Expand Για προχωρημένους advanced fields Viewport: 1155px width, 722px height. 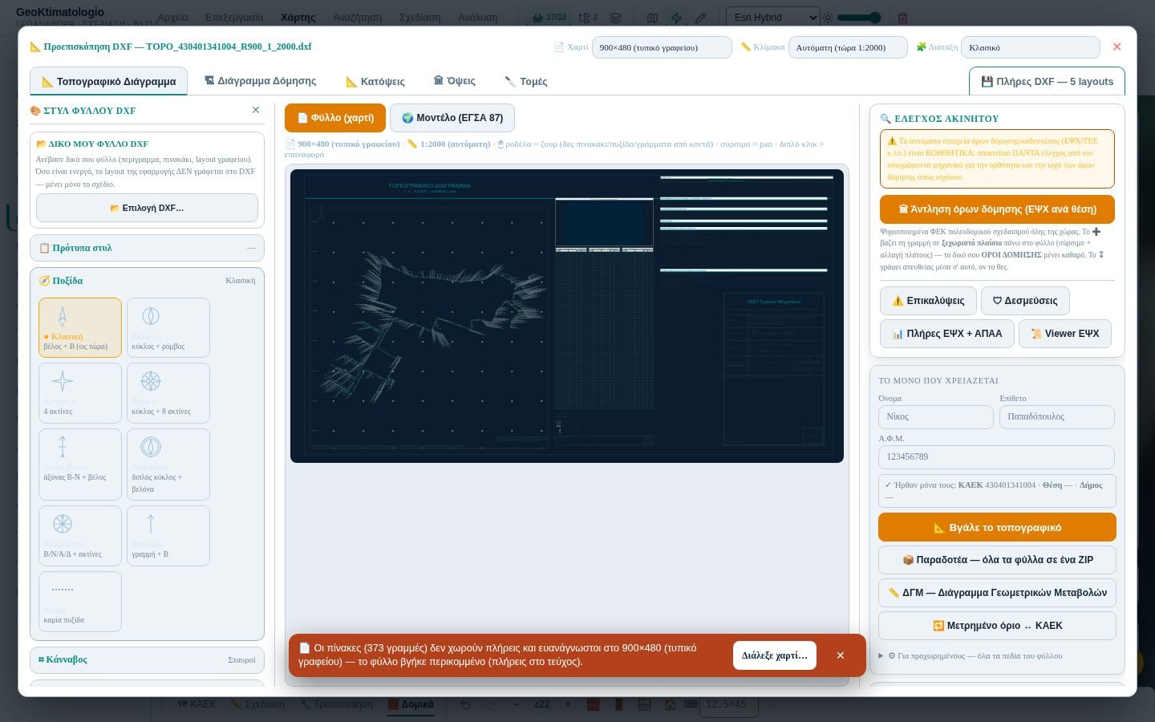click(x=971, y=655)
